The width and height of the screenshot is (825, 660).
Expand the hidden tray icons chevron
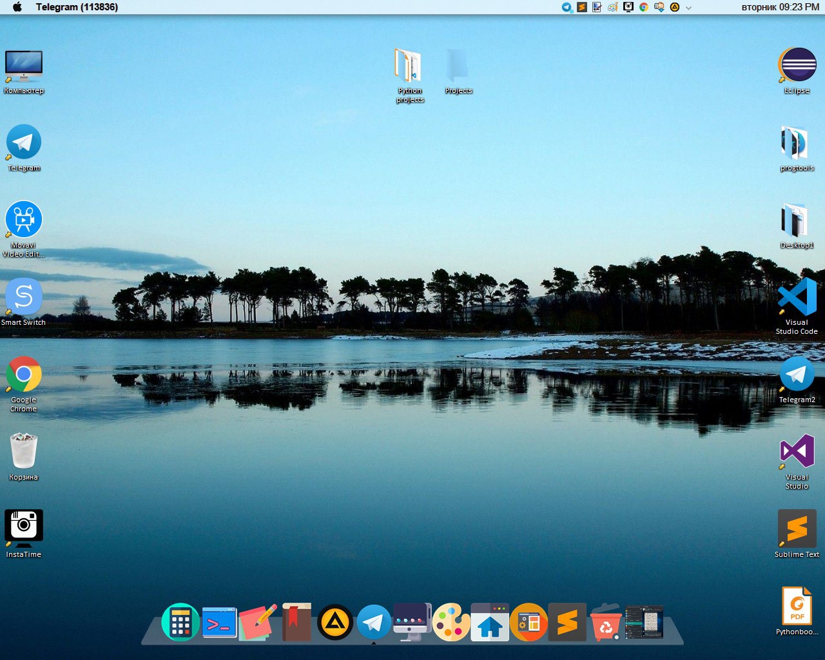tap(688, 8)
